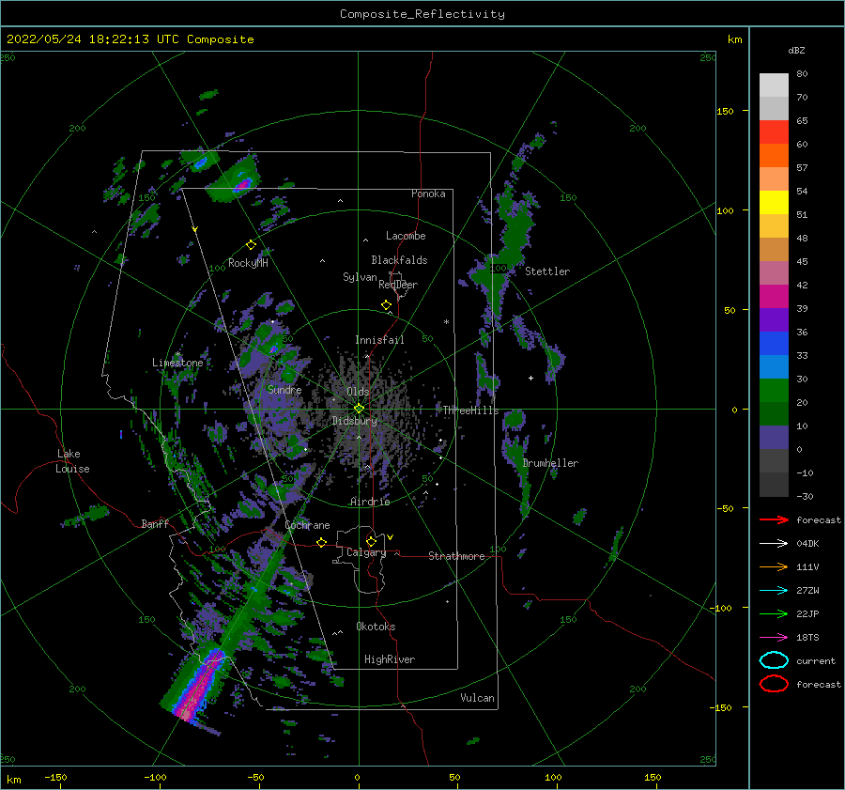Click the dBZ legend heading
845x790 pixels.
point(796,50)
